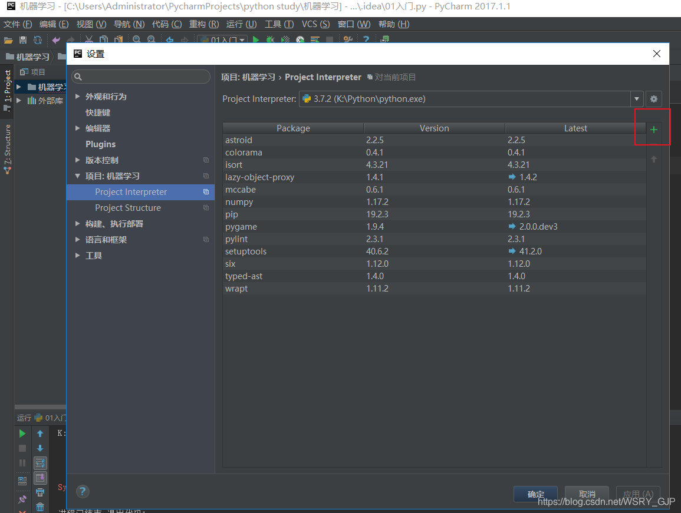Click the settings search field

[x=141, y=77]
